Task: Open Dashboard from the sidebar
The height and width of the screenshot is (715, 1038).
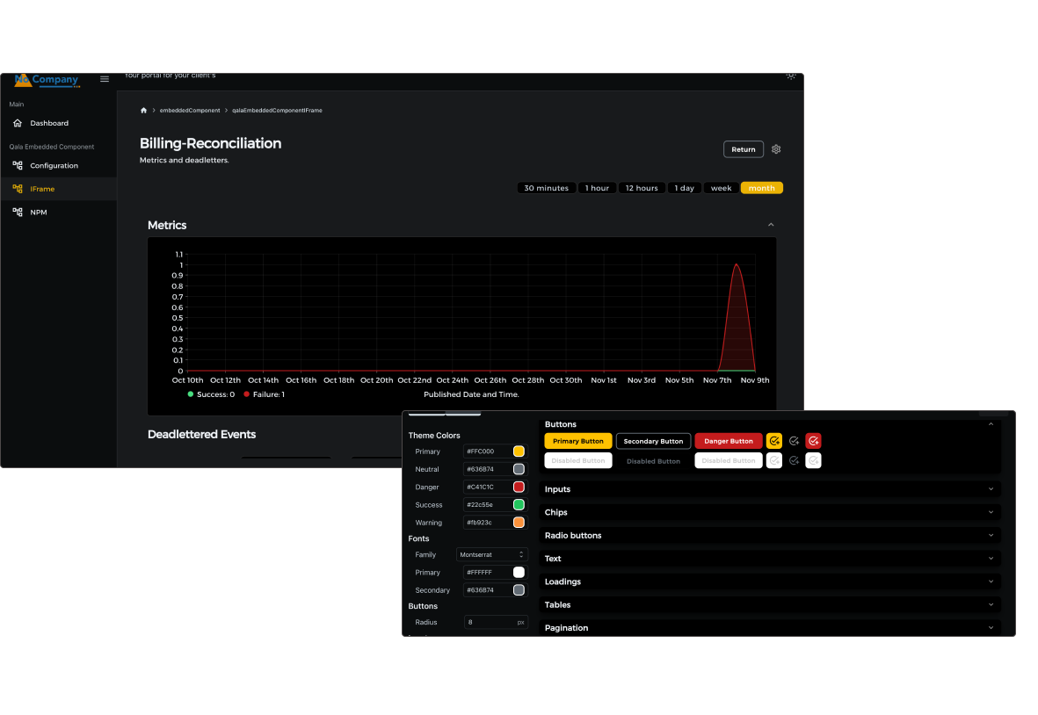Action: point(58,123)
